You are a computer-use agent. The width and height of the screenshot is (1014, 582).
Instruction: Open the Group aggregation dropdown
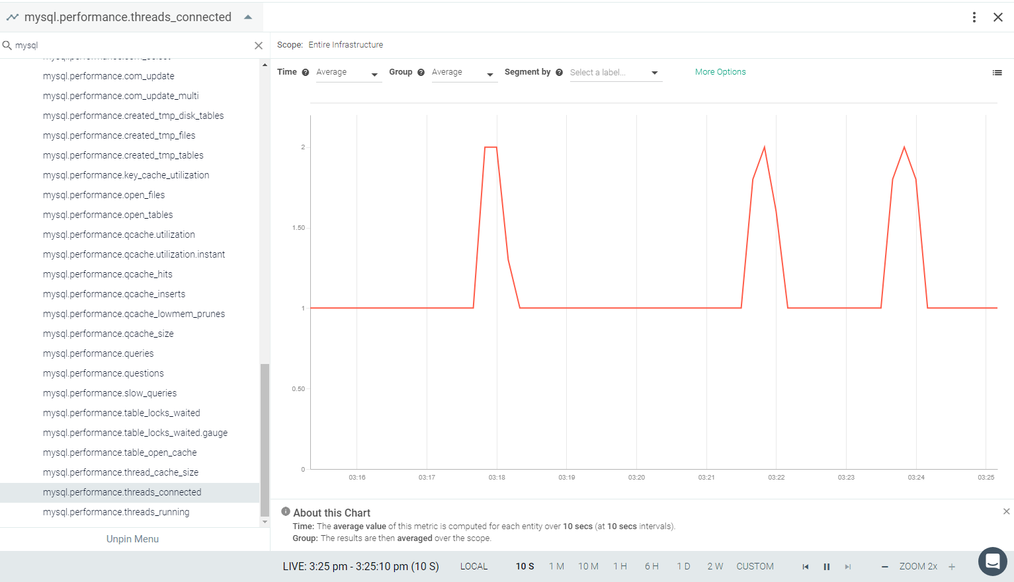[464, 73]
